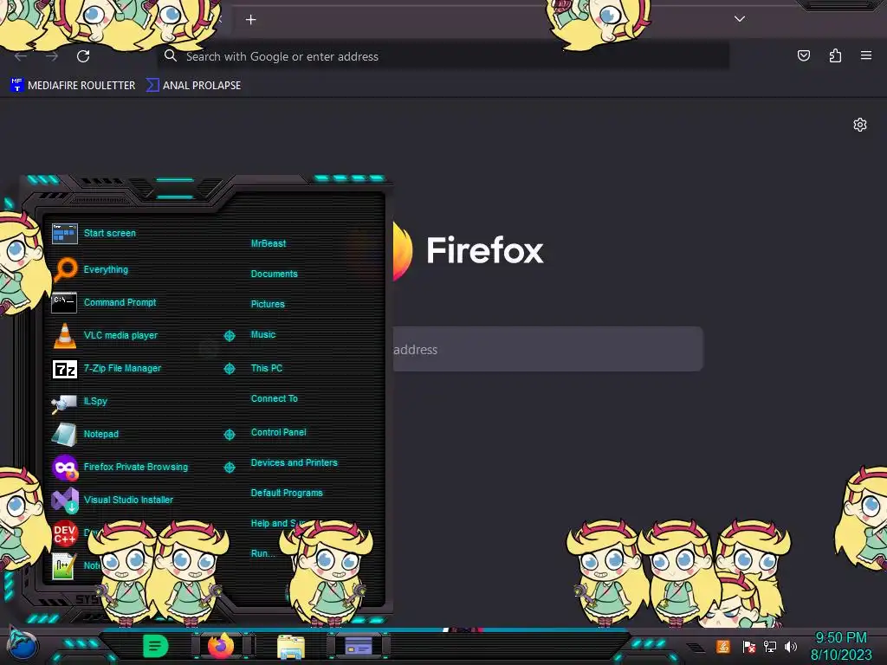
Task: Open 7-Zip File Manager
Action: (x=64, y=369)
